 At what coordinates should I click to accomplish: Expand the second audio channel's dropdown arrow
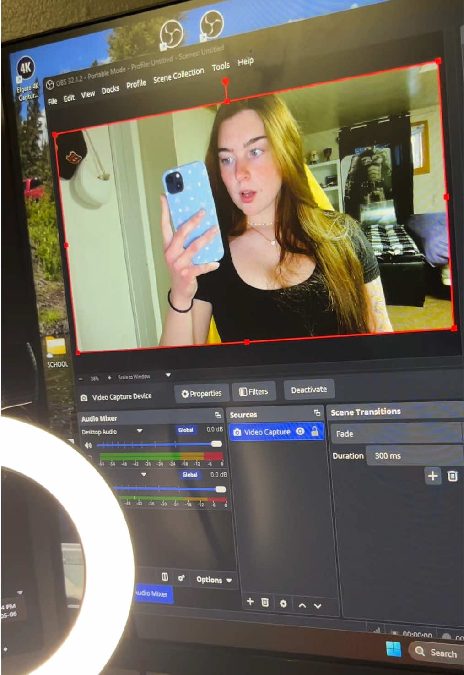tap(144, 474)
